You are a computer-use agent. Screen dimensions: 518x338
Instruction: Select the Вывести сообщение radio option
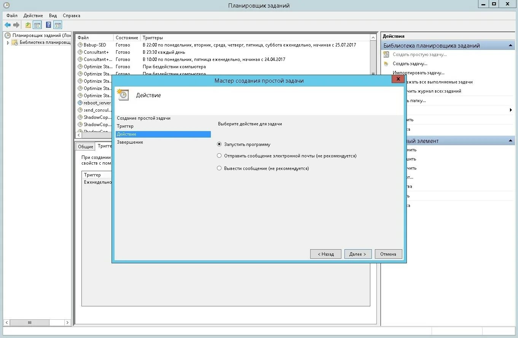point(219,168)
